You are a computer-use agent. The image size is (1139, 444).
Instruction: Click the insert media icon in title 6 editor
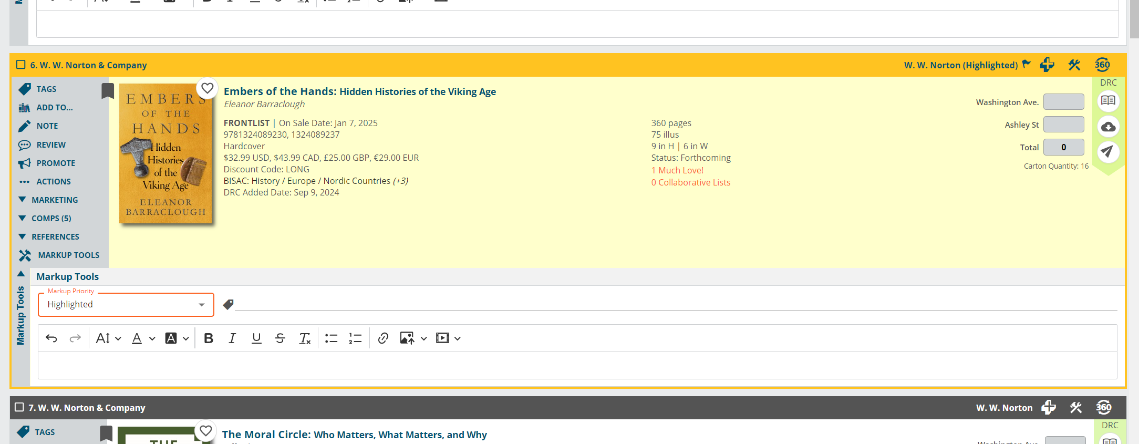click(442, 338)
